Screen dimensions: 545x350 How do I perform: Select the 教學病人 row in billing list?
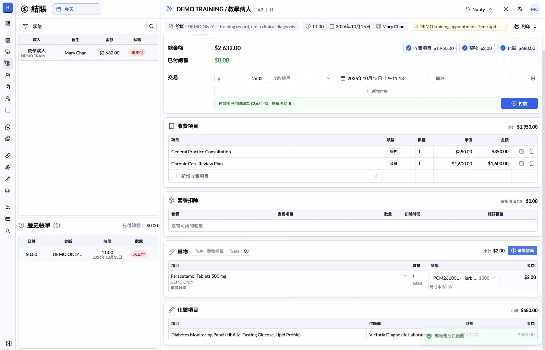coord(88,53)
